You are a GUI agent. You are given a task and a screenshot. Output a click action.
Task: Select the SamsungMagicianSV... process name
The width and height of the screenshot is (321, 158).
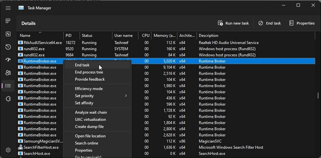click(43, 141)
